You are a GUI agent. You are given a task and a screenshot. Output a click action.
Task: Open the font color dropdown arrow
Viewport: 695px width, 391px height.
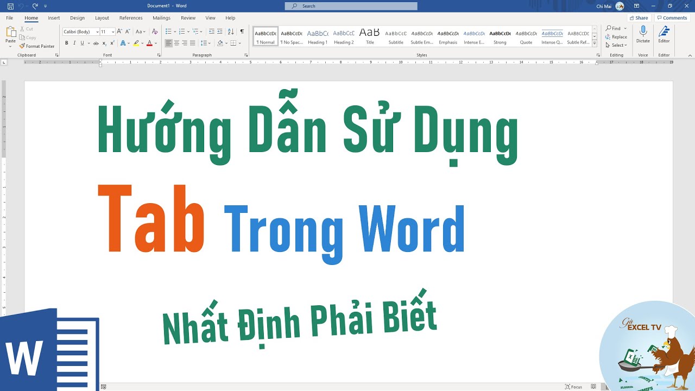156,43
